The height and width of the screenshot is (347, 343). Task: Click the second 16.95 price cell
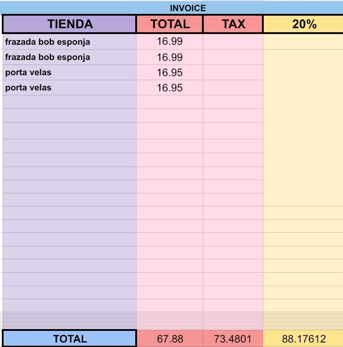coord(170,88)
